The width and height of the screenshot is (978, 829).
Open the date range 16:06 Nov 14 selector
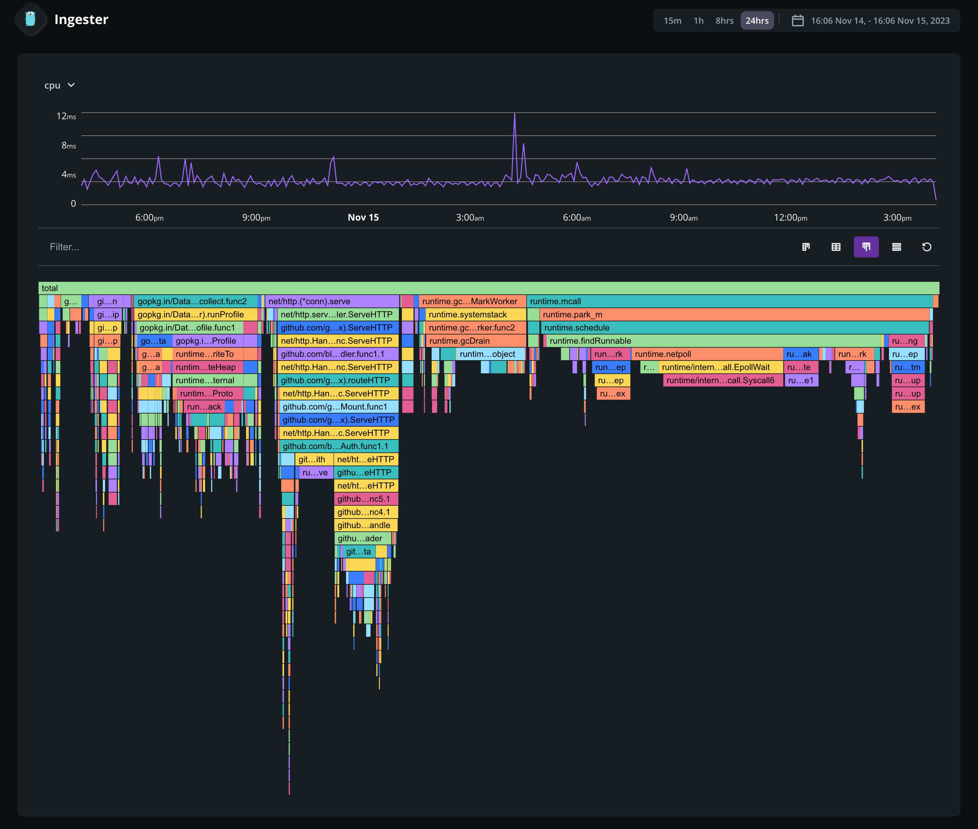(880, 21)
